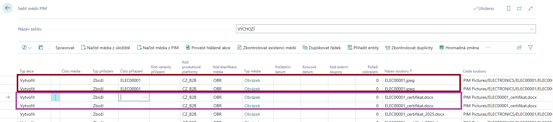Click Zkontrolovat duplicity action
The height and width of the screenshot is (122, 553).
tap(409, 48)
